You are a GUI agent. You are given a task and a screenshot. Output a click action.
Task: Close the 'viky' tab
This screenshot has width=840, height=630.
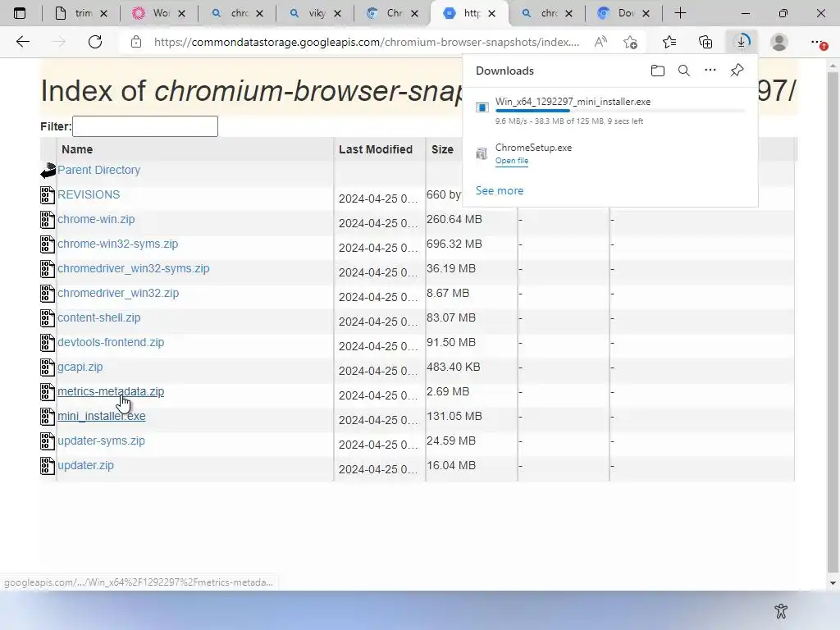tap(337, 13)
